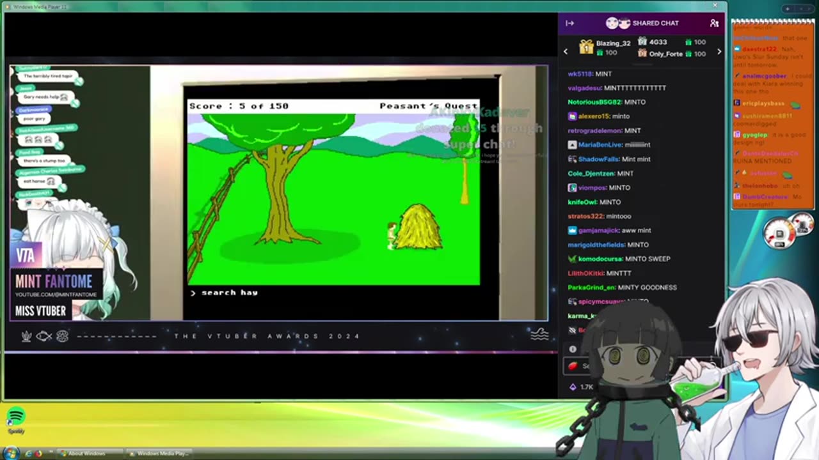Open the purple channel points icon
Viewport: 819px width, 460px height.
coord(573,387)
